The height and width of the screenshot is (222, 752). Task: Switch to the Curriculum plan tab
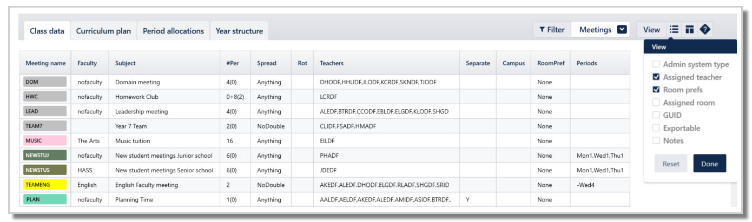pos(103,31)
